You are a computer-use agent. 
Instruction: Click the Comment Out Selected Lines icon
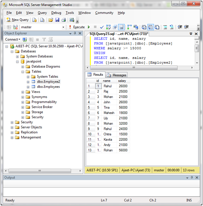(165, 27)
